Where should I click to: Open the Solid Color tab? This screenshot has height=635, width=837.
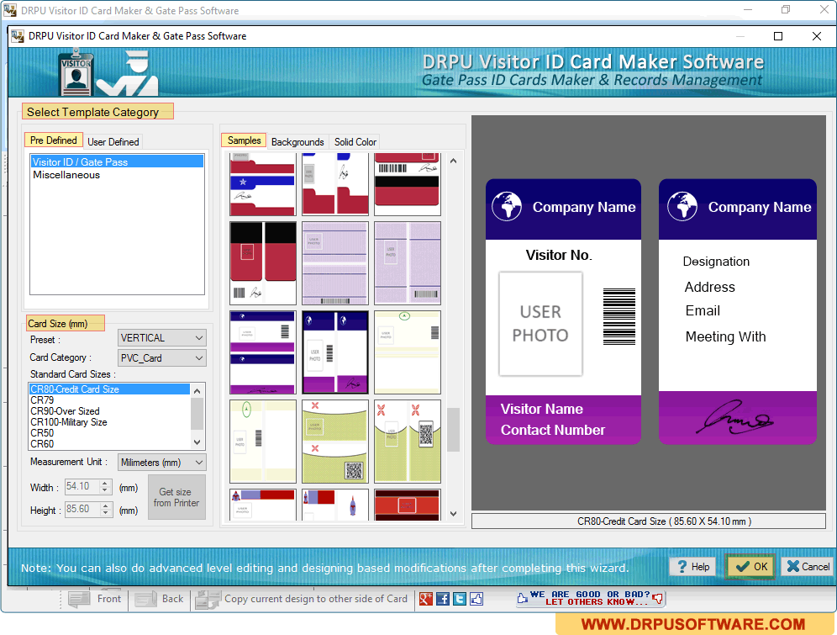(355, 141)
